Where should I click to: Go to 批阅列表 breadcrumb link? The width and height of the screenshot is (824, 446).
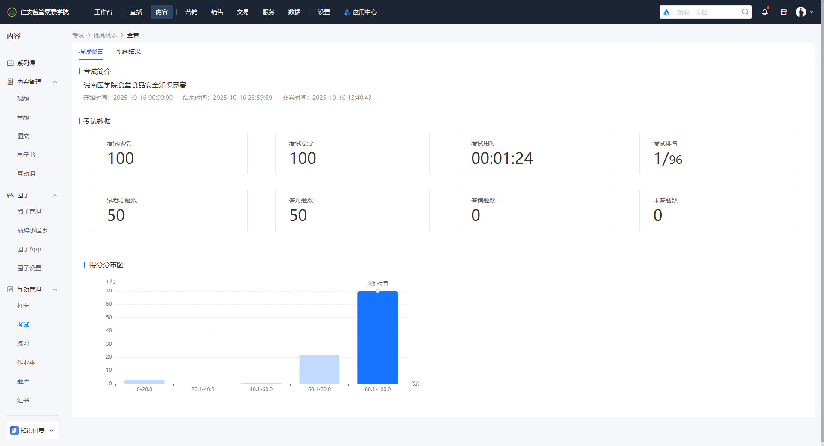coord(105,35)
